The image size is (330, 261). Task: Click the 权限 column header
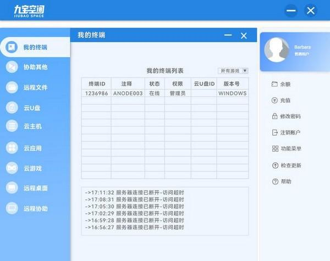tap(178, 84)
